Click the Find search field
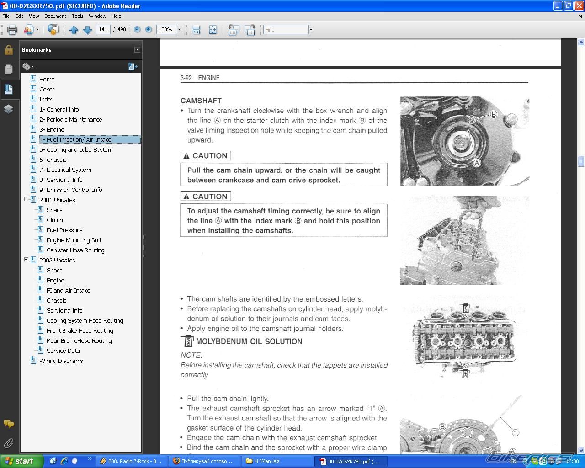The width and height of the screenshot is (585, 468). click(286, 30)
